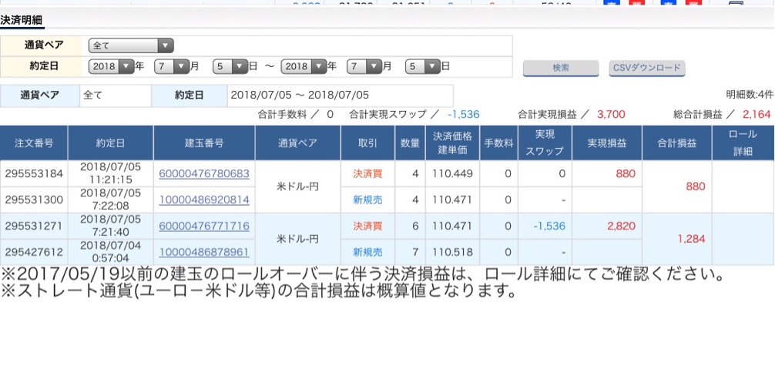Click the 注文番号 column header
Screen dimensions: 775x366
[x=34, y=143]
